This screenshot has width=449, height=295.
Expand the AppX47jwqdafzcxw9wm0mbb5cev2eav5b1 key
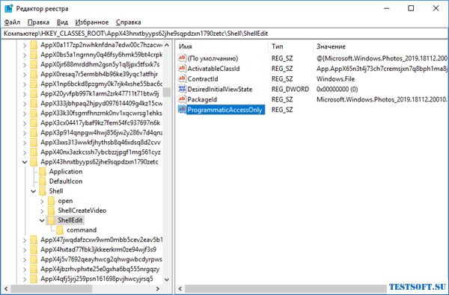(25, 240)
